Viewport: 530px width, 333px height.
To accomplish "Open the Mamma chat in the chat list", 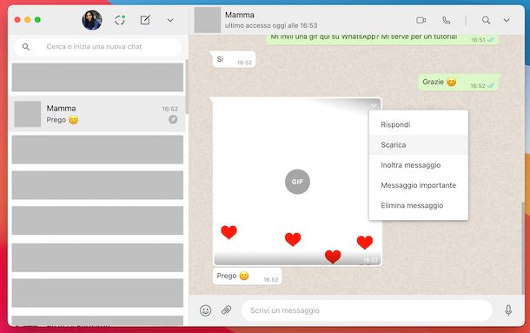I will (x=96, y=114).
